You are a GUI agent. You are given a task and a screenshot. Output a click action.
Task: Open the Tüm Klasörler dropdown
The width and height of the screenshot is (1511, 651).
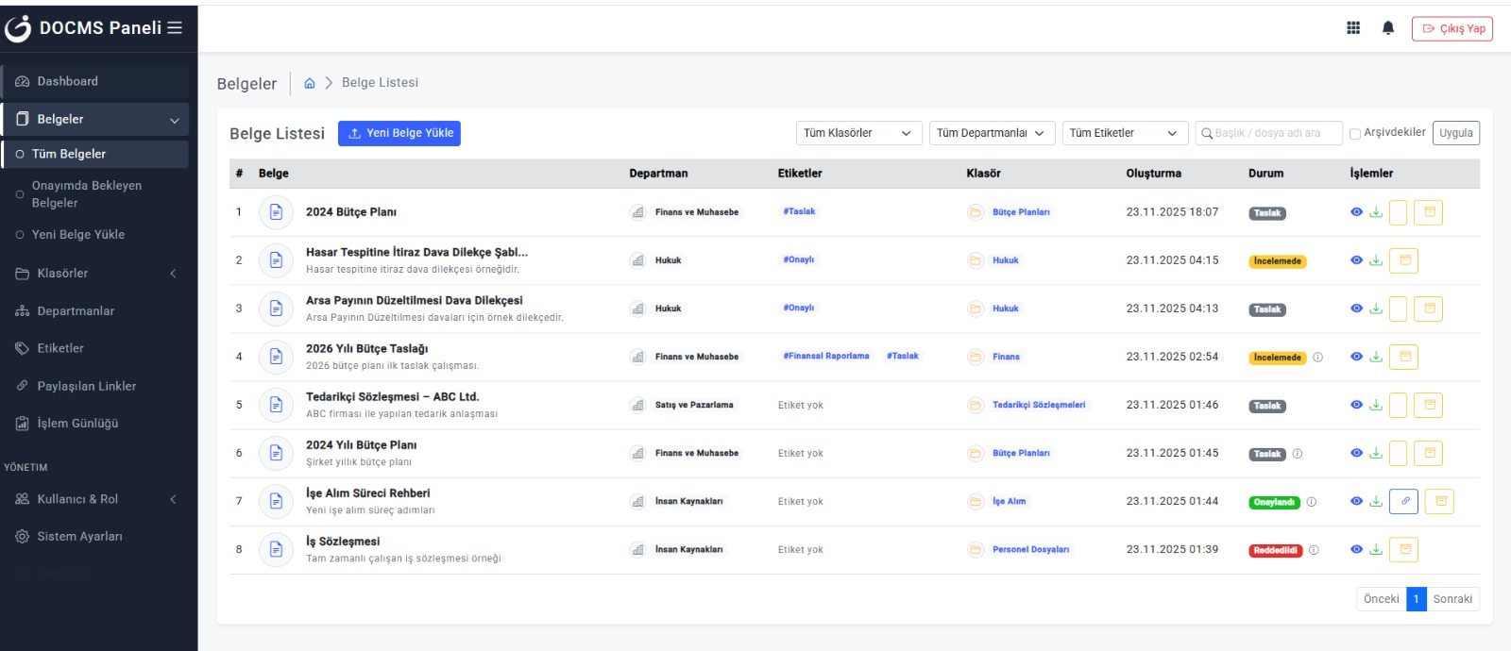(858, 133)
